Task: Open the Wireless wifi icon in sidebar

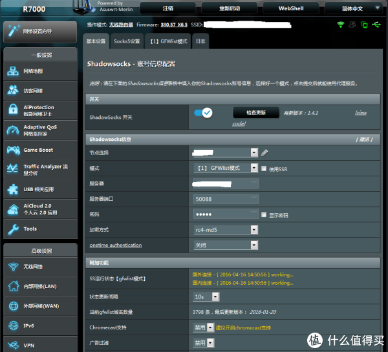Action: click(14, 267)
